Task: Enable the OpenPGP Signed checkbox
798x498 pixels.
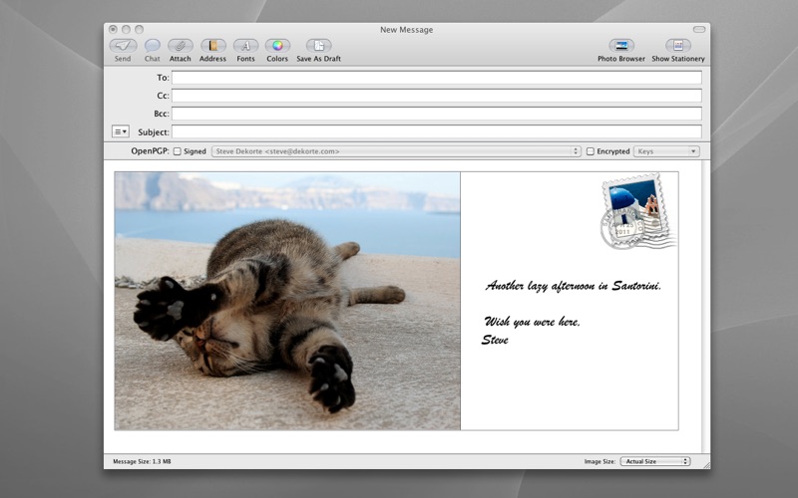Action: (178, 151)
